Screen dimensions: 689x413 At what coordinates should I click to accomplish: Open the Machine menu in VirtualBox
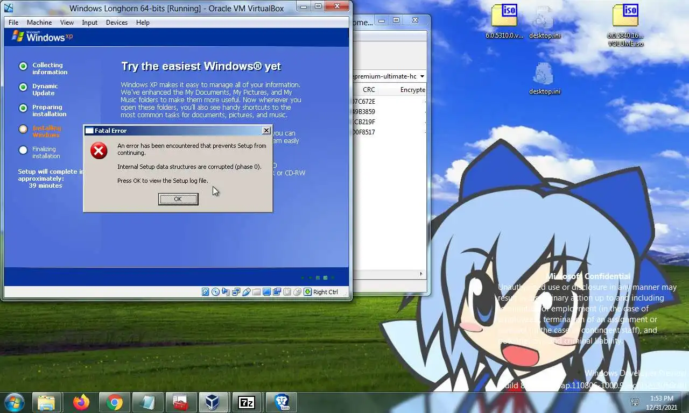pos(39,23)
